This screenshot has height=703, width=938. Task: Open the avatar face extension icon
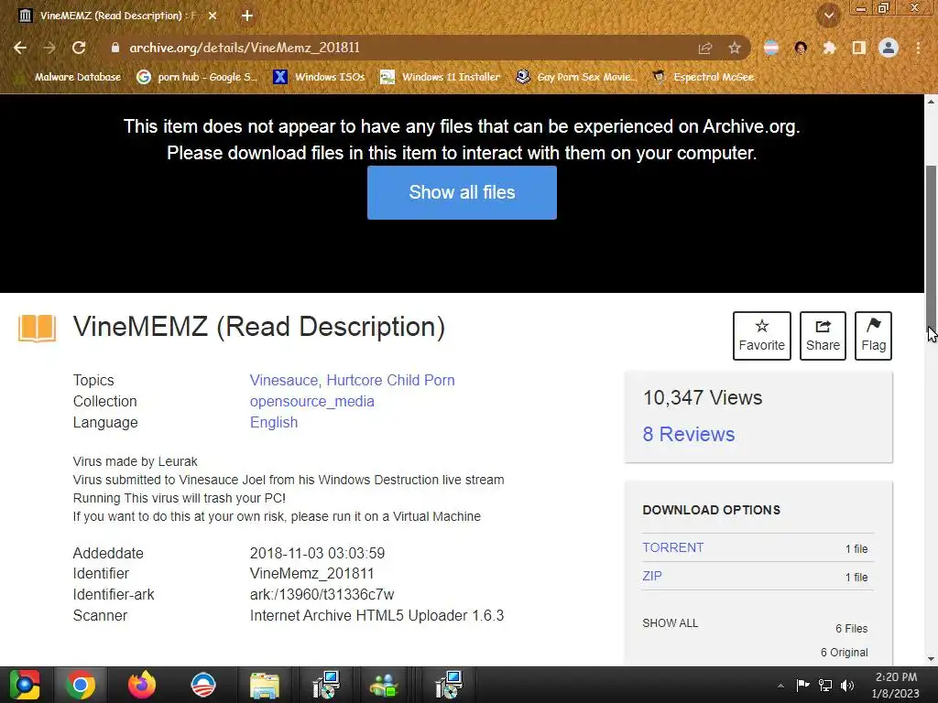pyautogui.click(x=801, y=48)
